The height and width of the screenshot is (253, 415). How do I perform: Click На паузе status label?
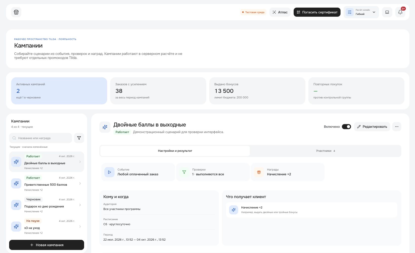click(33, 221)
